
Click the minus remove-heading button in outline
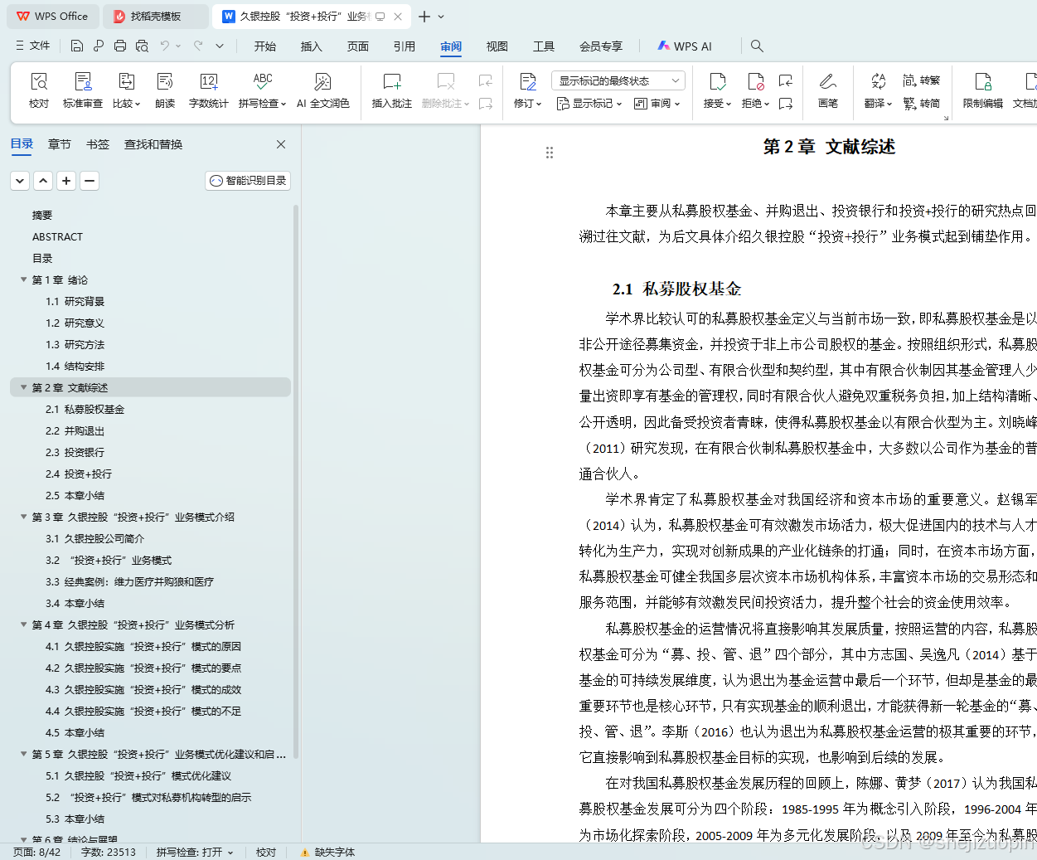tap(90, 180)
